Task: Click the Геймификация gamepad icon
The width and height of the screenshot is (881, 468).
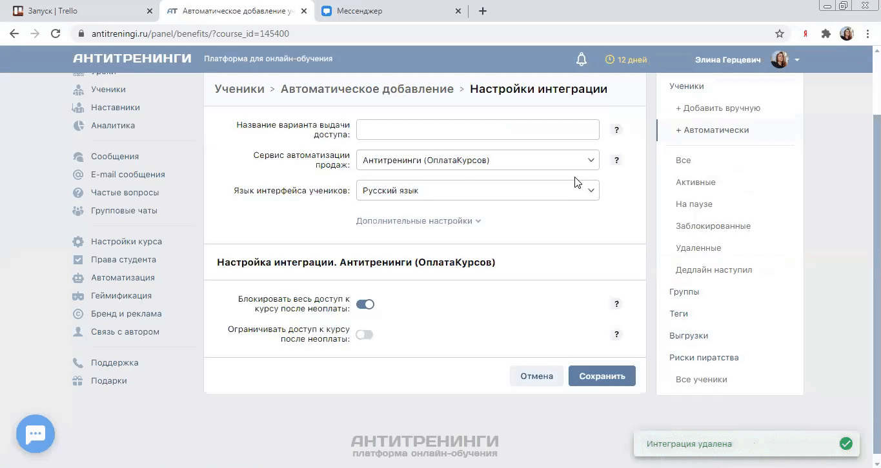Action: (x=78, y=296)
